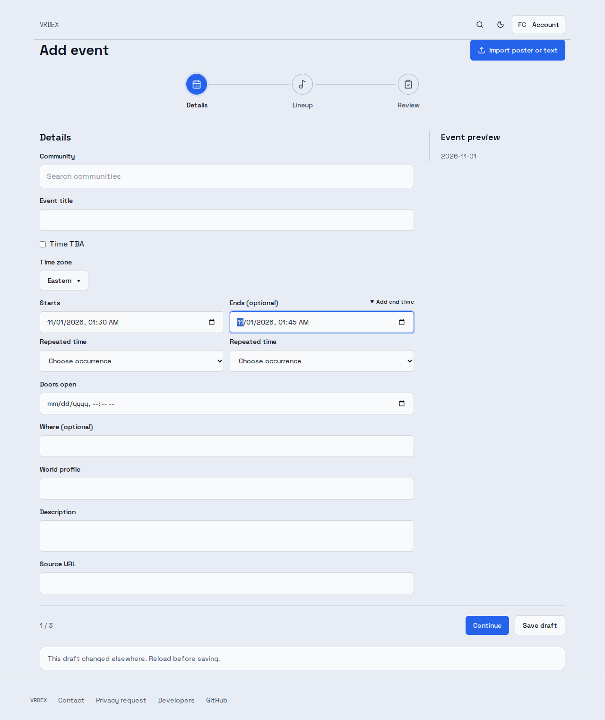Image resolution: width=605 pixels, height=720 pixels.
Task: Open calendar picker in Starts field
Action: click(x=212, y=322)
